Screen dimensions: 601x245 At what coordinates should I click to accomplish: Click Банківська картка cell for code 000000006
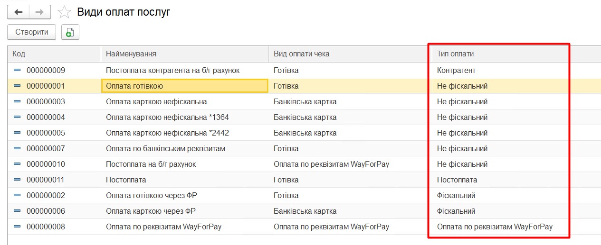[x=305, y=211]
